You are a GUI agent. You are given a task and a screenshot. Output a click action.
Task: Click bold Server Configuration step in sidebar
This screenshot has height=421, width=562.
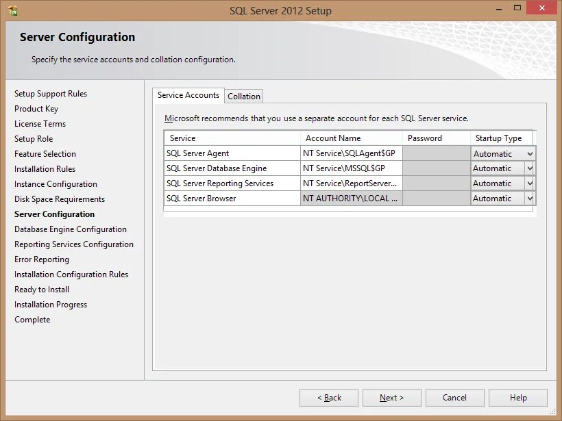click(54, 214)
